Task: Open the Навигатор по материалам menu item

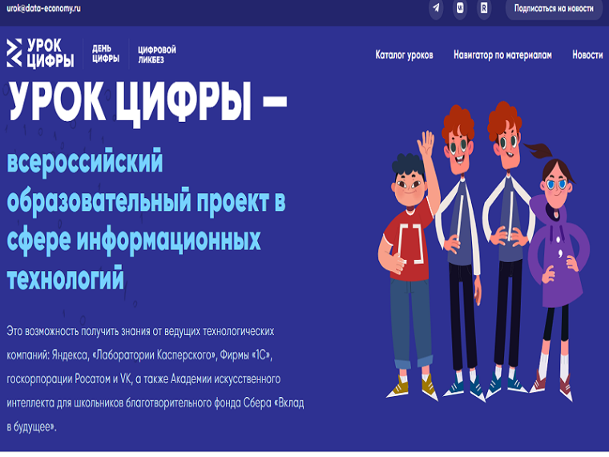Action: pyautogui.click(x=502, y=55)
